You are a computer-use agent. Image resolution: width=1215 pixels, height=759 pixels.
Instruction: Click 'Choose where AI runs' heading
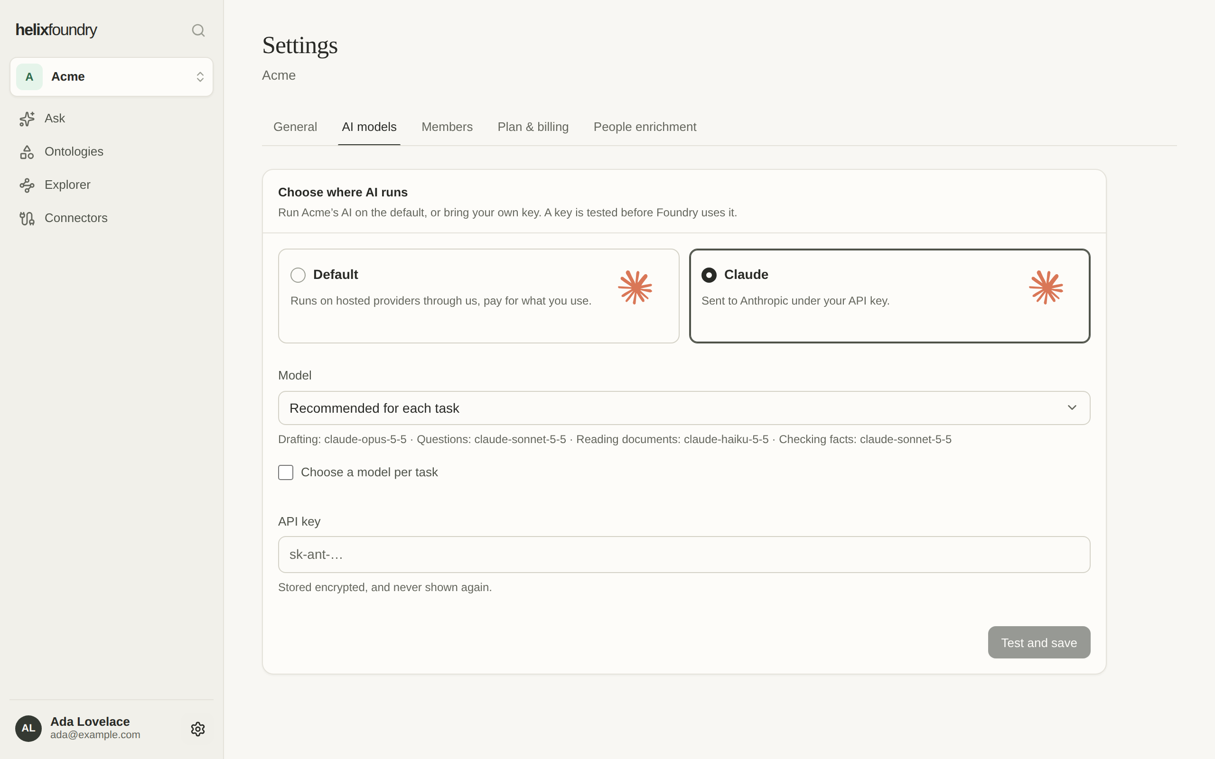point(343,192)
